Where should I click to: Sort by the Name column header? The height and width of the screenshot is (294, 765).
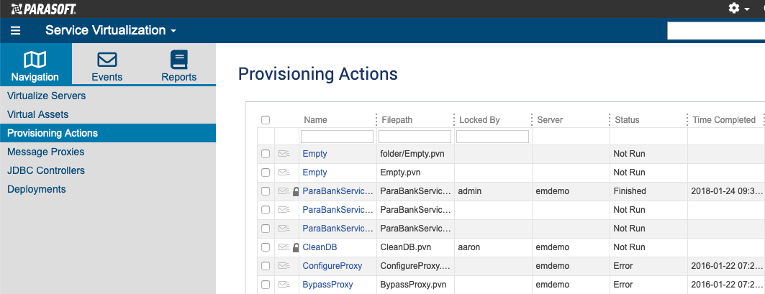pos(315,120)
